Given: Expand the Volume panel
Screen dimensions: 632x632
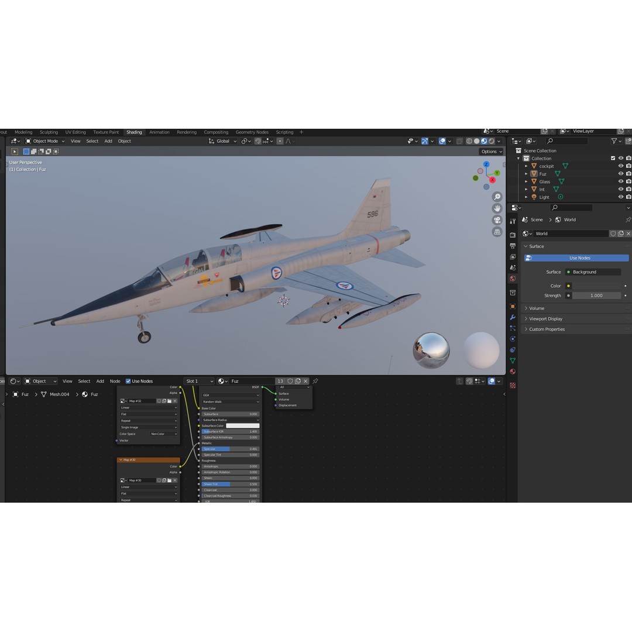Looking at the screenshot, I should (x=537, y=308).
